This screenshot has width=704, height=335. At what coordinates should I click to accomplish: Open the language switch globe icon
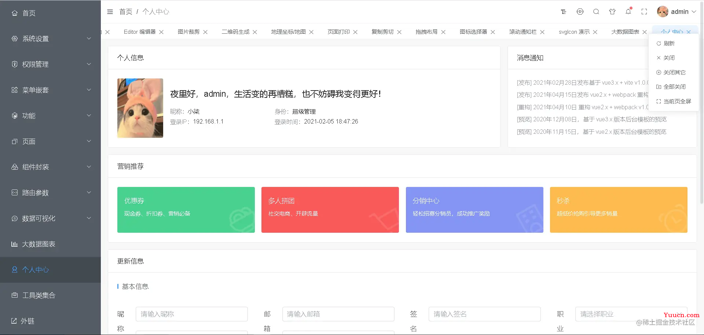click(580, 12)
